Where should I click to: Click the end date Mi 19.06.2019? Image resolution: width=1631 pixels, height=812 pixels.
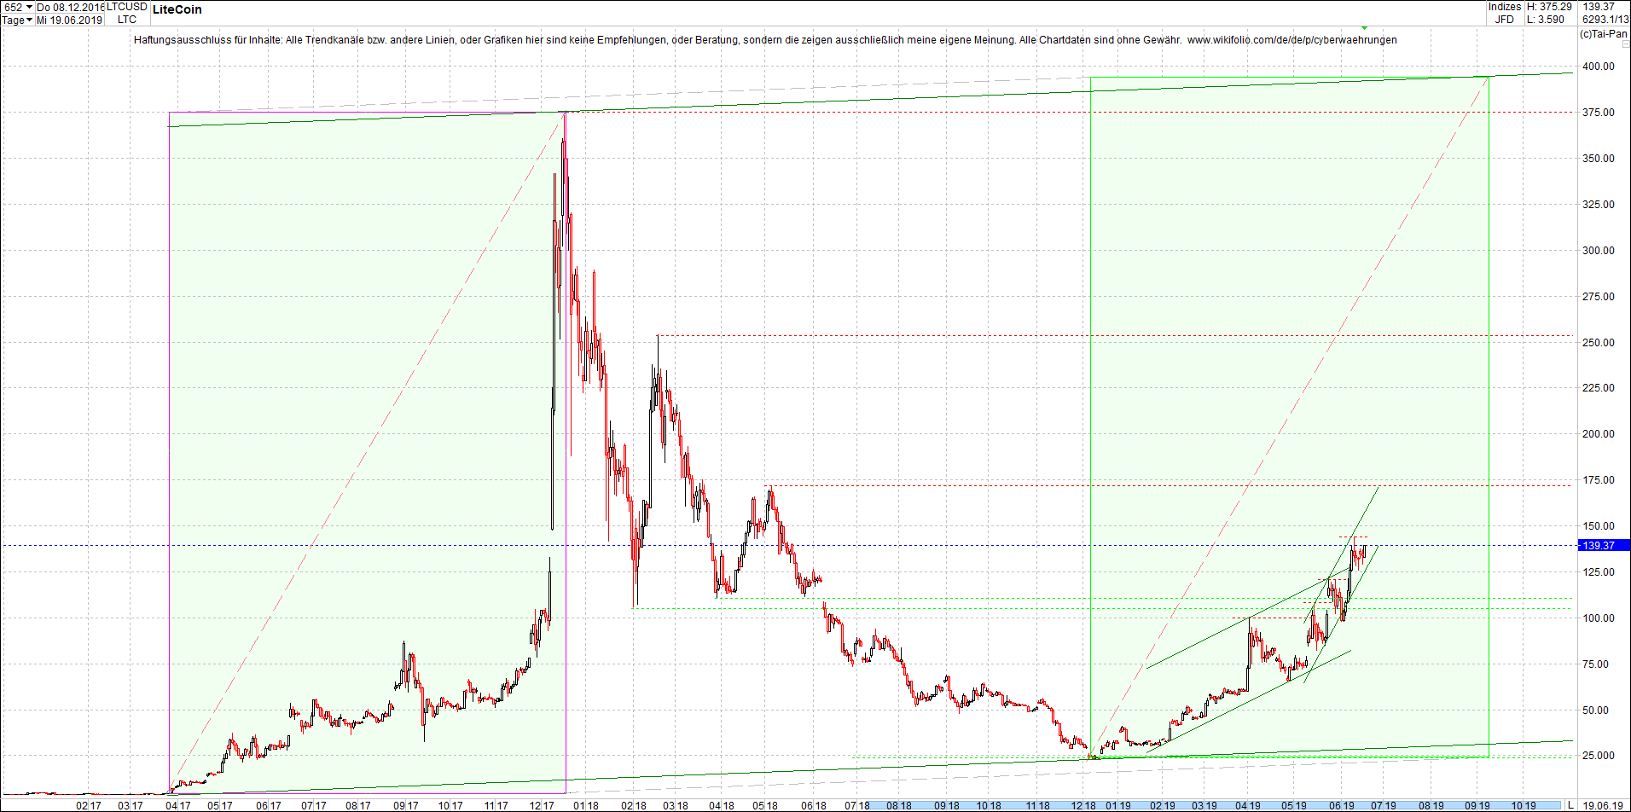[70, 20]
